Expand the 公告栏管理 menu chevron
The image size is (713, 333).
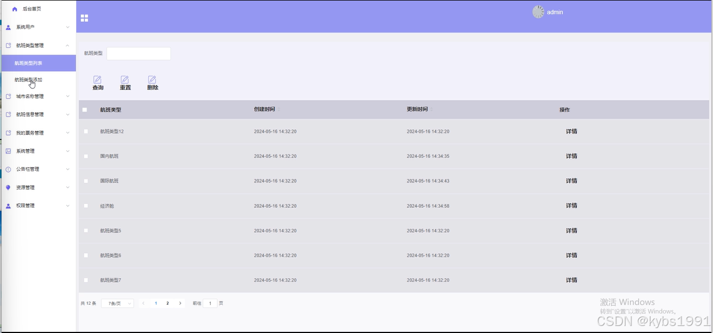click(68, 169)
